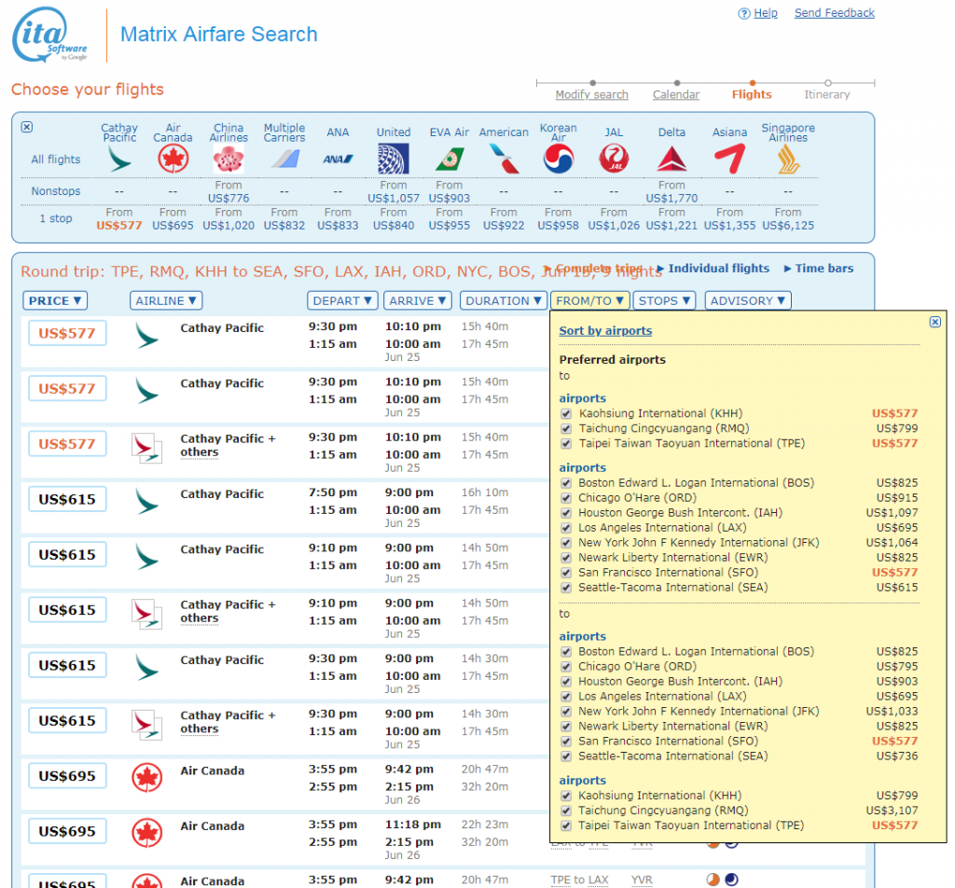Open the ARRIVE filter dropdown
This screenshot has width=955, height=888.
pos(418,301)
